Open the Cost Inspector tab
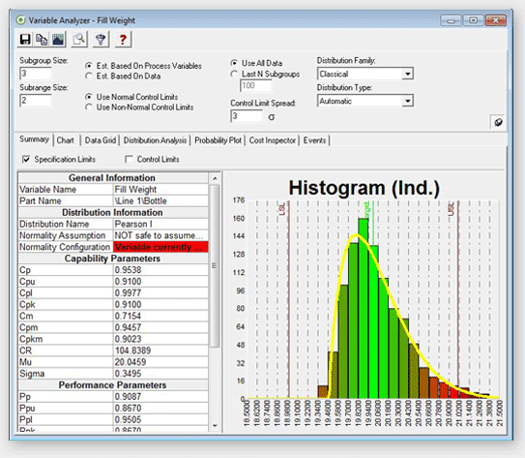The height and width of the screenshot is (458, 525). point(273,140)
